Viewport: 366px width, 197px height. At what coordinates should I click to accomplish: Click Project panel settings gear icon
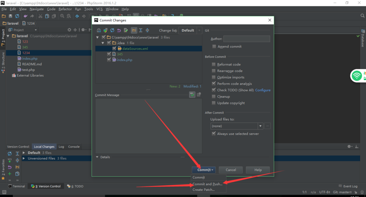83,30
